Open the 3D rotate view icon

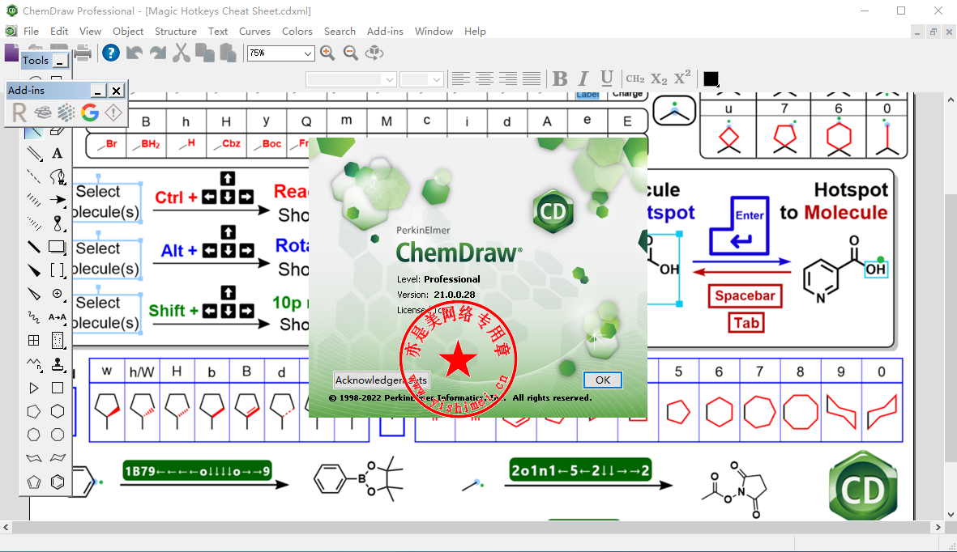pyautogui.click(x=374, y=53)
